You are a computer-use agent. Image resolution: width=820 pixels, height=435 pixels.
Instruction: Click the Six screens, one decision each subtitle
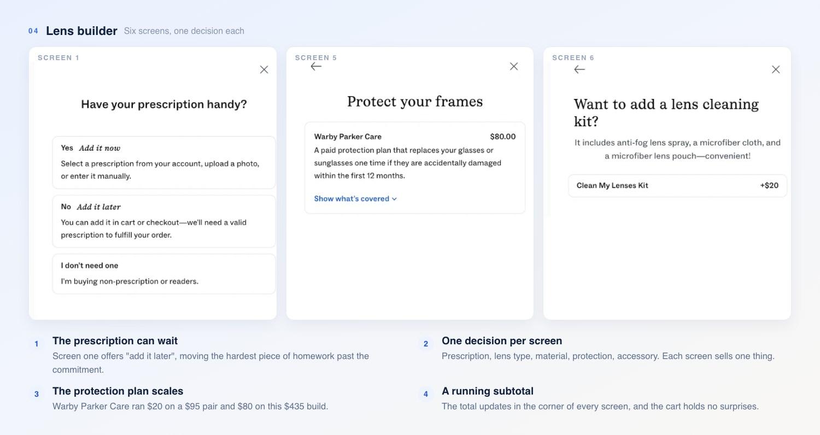pos(184,31)
